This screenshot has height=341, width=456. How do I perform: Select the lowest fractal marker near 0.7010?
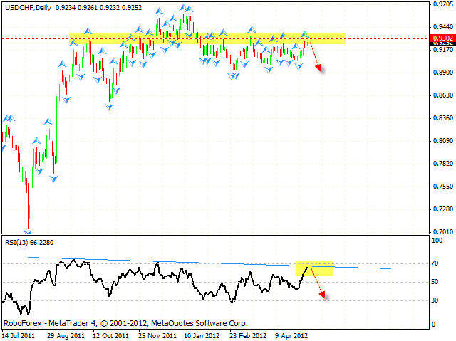[x=28, y=230]
